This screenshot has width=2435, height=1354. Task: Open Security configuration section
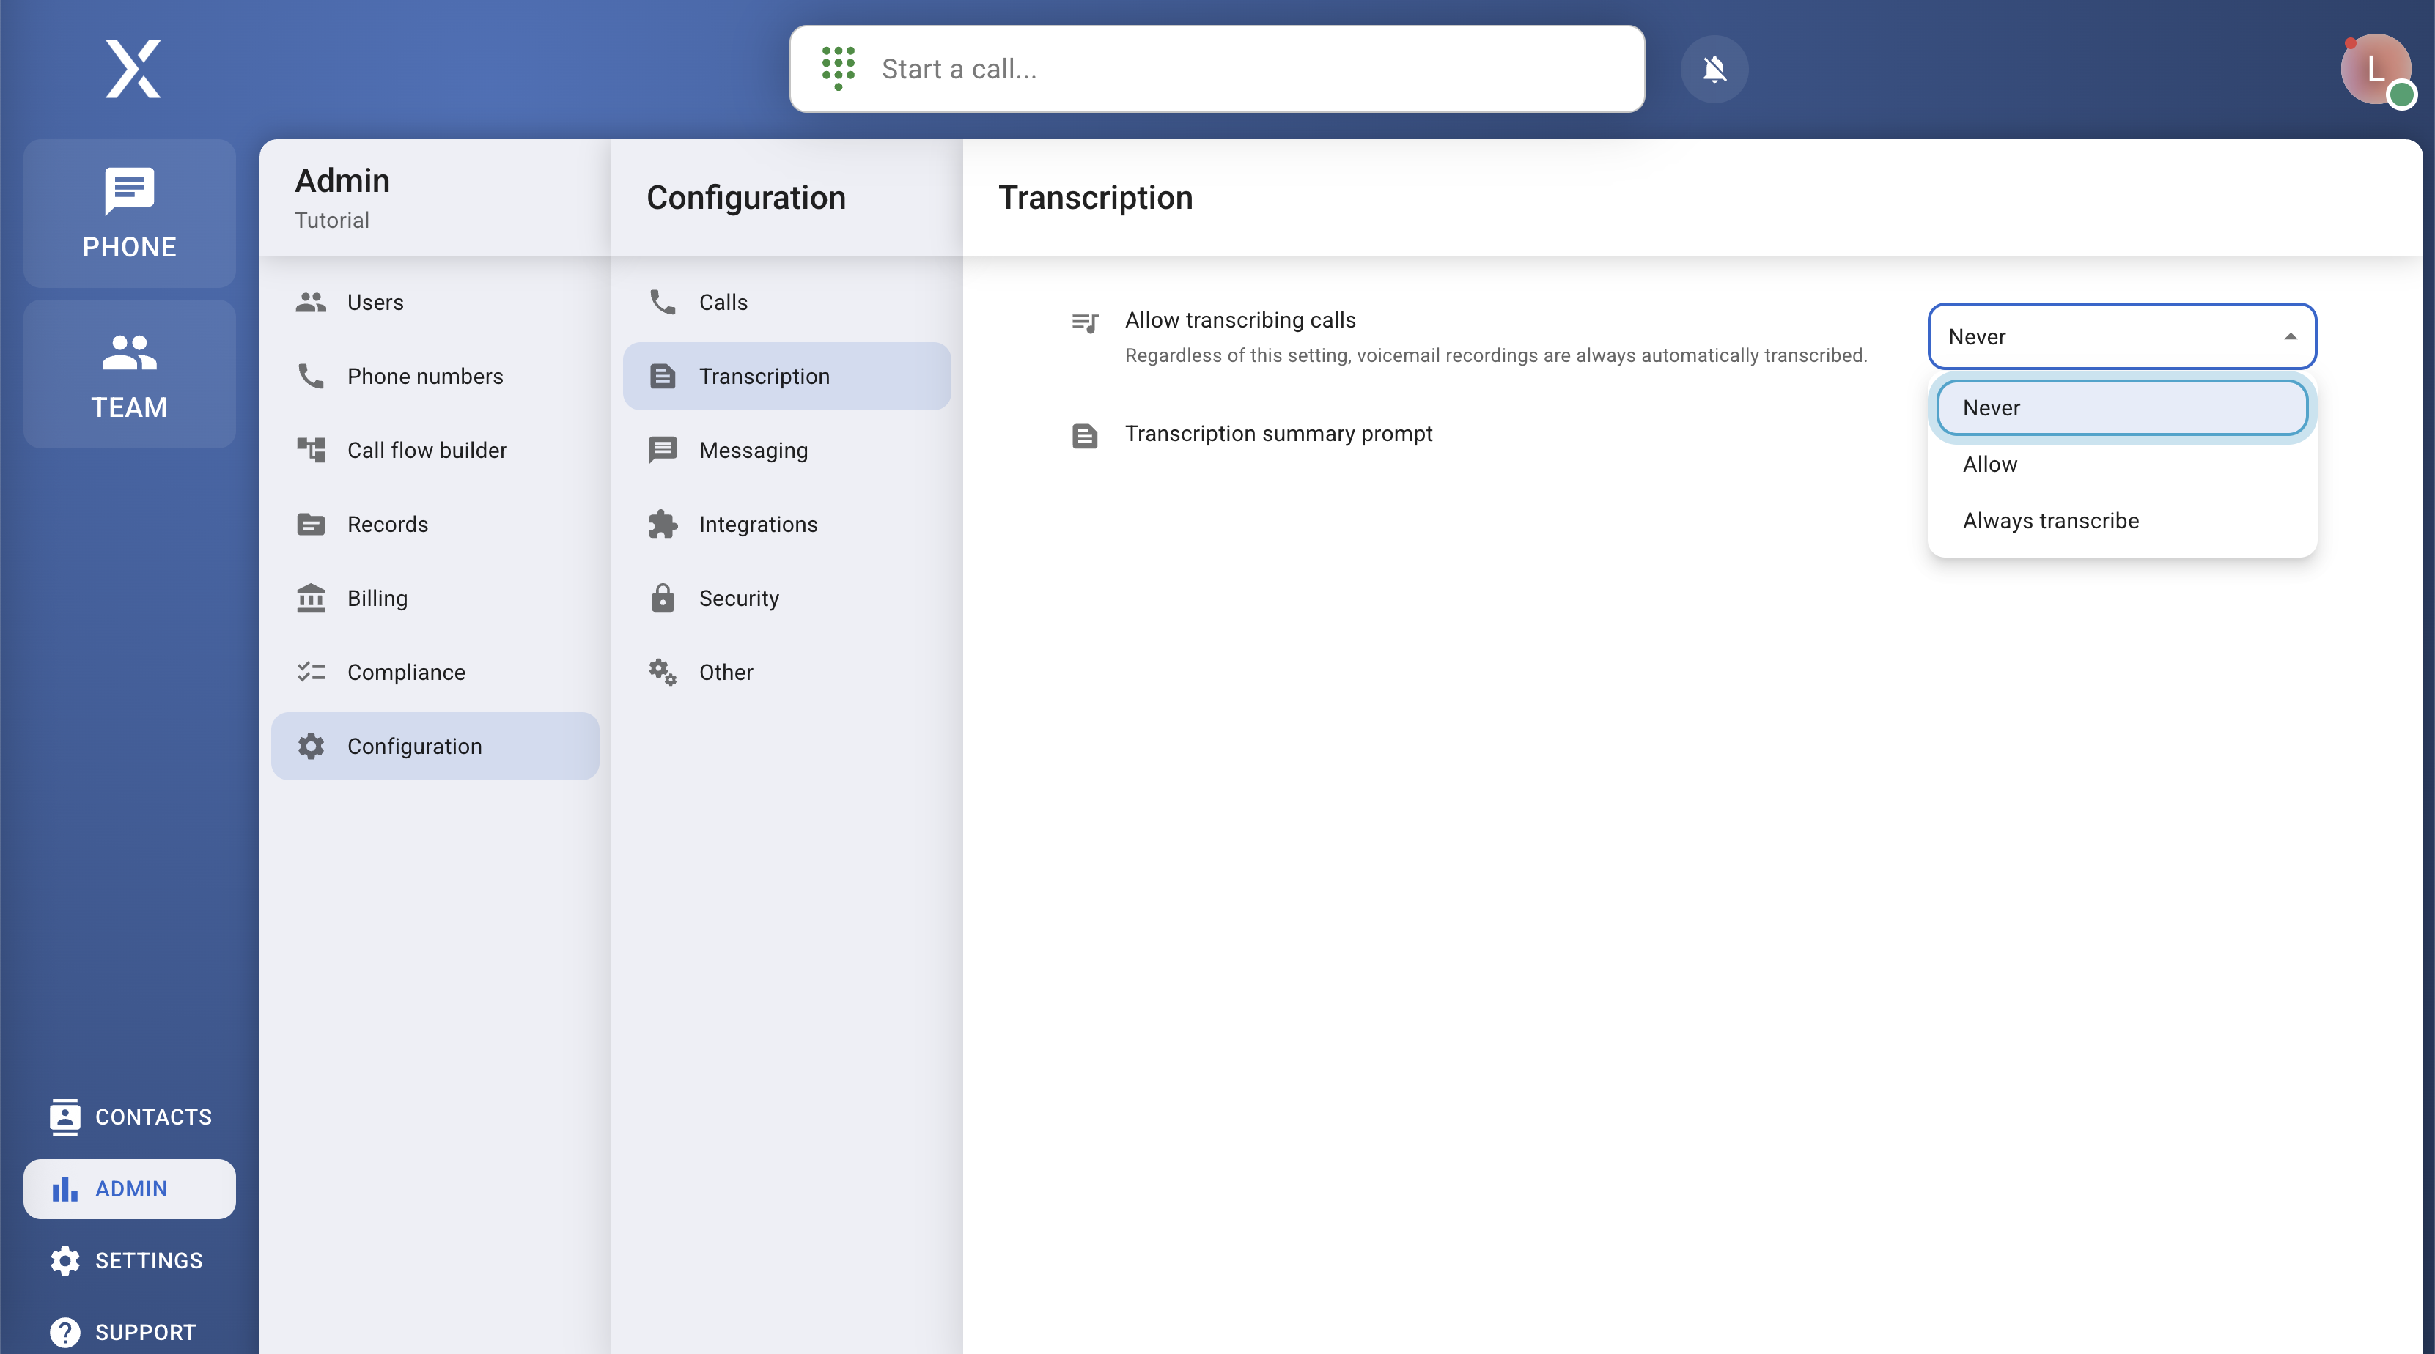point(738,598)
